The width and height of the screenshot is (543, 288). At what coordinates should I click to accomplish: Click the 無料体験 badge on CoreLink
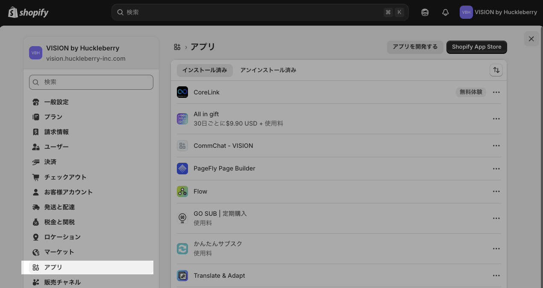pos(471,92)
